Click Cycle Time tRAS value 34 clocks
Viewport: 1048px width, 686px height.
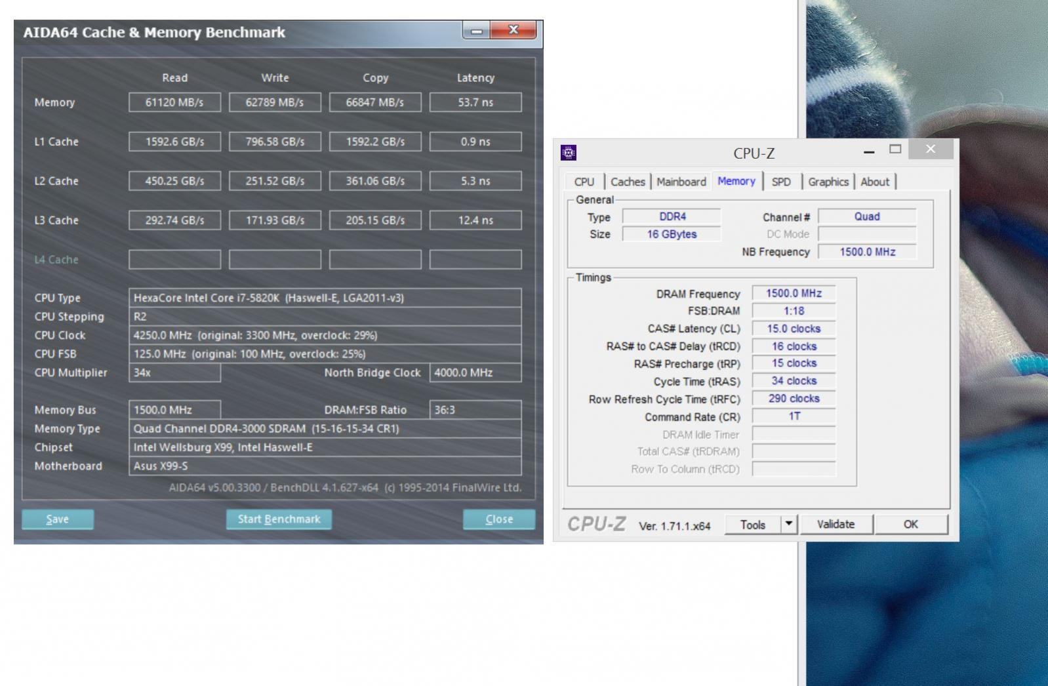(x=794, y=381)
